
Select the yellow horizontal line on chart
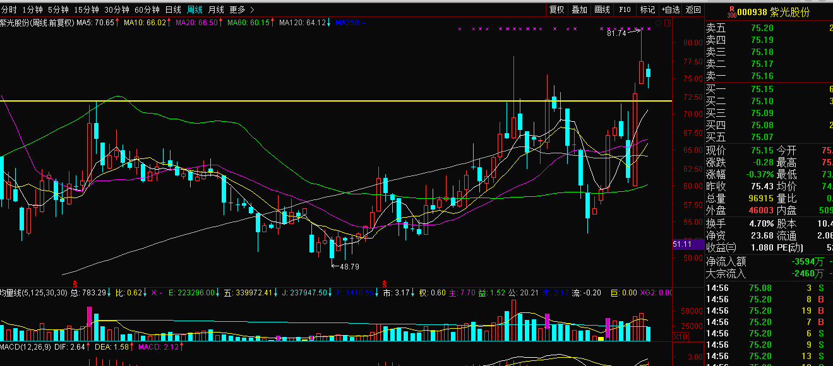click(x=336, y=101)
